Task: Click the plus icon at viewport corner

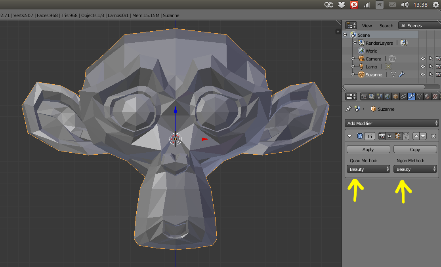Action: click(338, 32)
